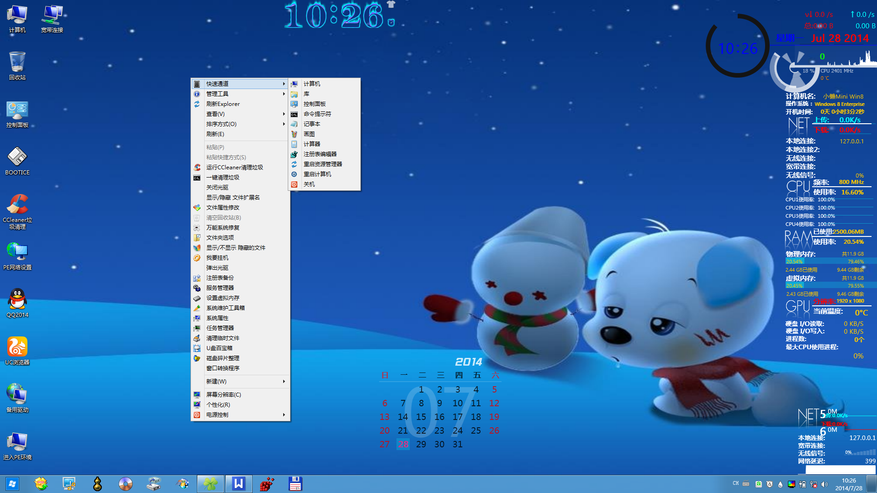
Task: Select the QQ2014 penguin icon
Action: (17, 304)
